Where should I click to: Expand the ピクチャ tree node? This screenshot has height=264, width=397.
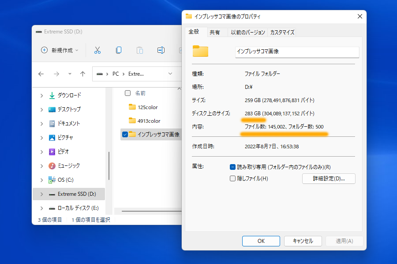tap(42, 138)
